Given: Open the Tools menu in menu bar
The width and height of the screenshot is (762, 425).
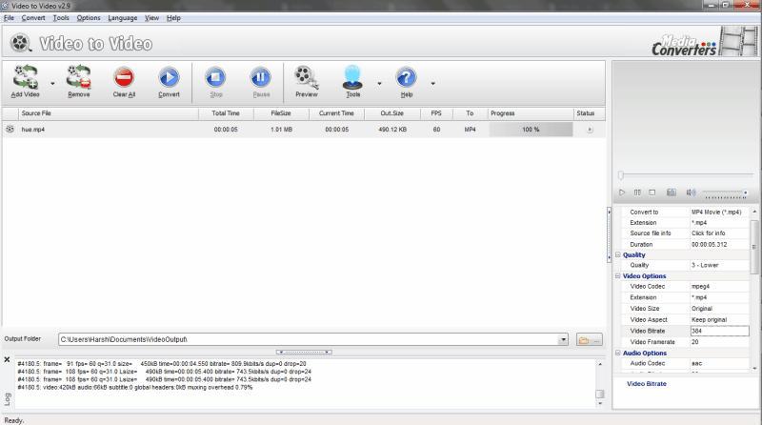Looking at the screenshot, I should click(x=61, y=18).
